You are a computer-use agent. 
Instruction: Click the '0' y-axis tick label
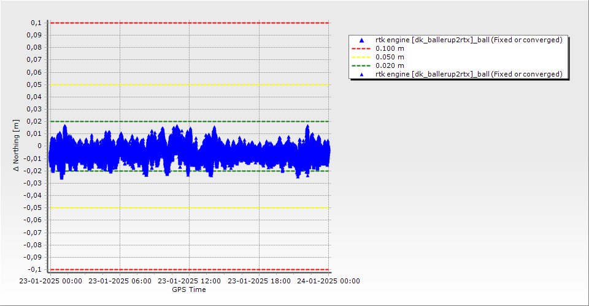tap(39, 146)
